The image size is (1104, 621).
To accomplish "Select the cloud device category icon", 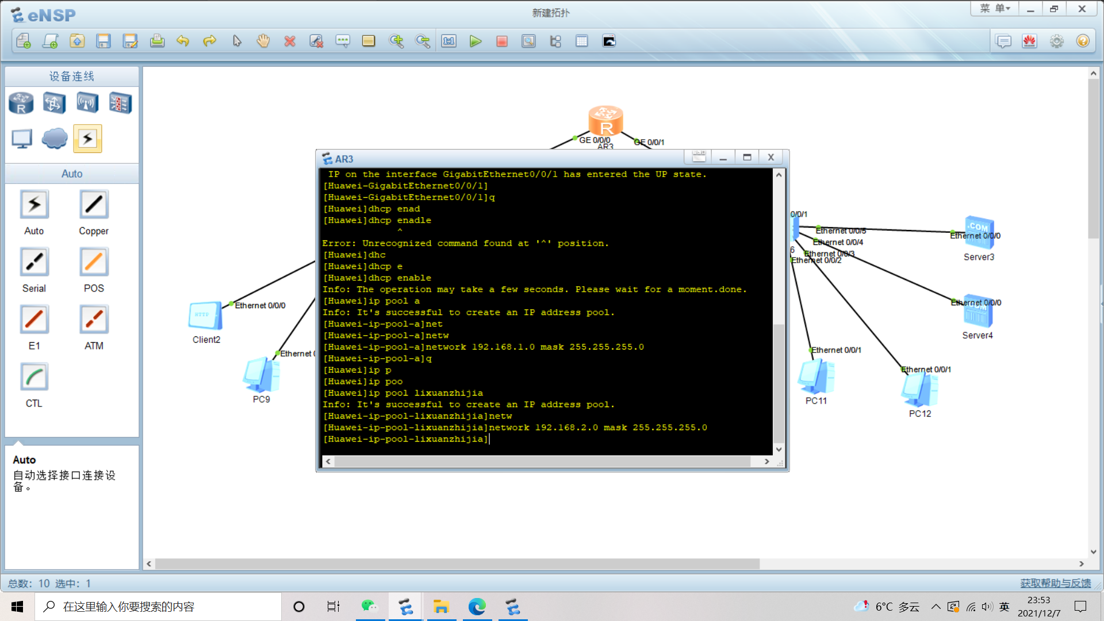I will tap(55, 139).
